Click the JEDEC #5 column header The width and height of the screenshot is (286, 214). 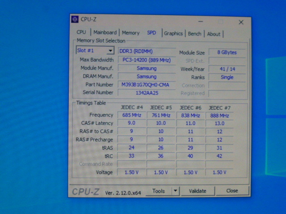161,108
